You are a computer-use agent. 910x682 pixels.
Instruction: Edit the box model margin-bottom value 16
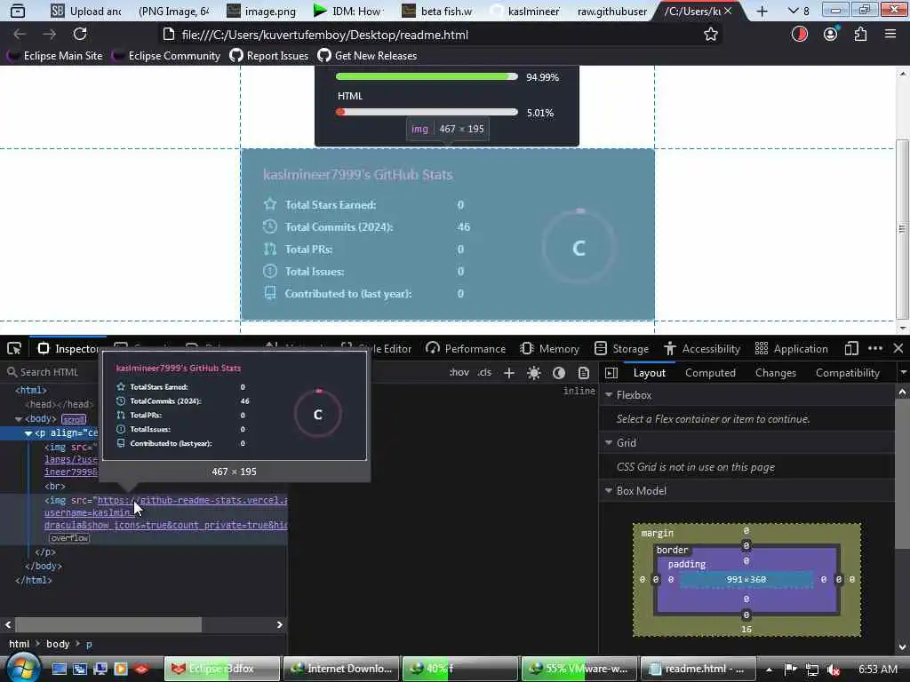tap(746, 630)
